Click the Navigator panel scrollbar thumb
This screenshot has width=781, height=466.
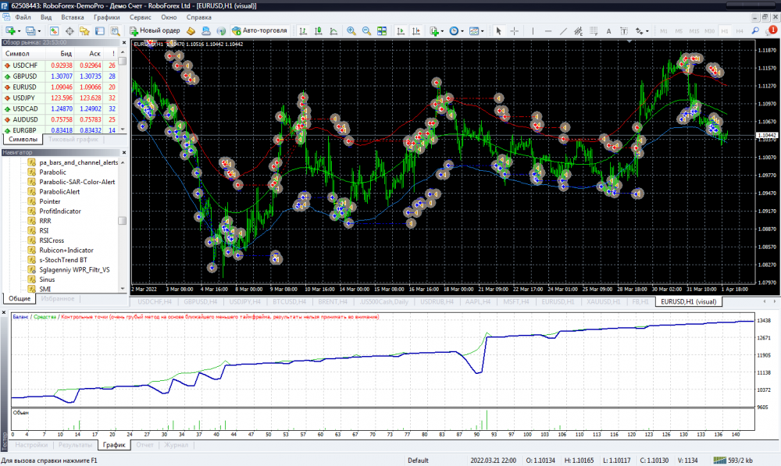[122, 221]
